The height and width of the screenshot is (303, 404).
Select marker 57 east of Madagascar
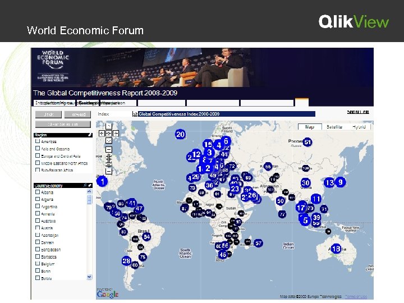(x=258, y=243)
